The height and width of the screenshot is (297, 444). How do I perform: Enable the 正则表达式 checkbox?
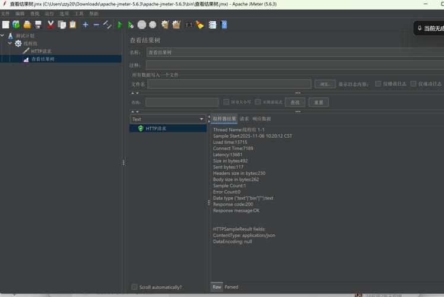(x=258, y=102)
